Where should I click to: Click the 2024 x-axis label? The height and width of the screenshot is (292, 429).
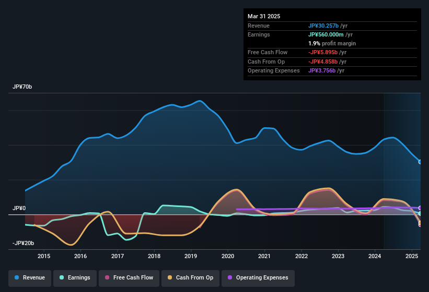coord(375,256)
